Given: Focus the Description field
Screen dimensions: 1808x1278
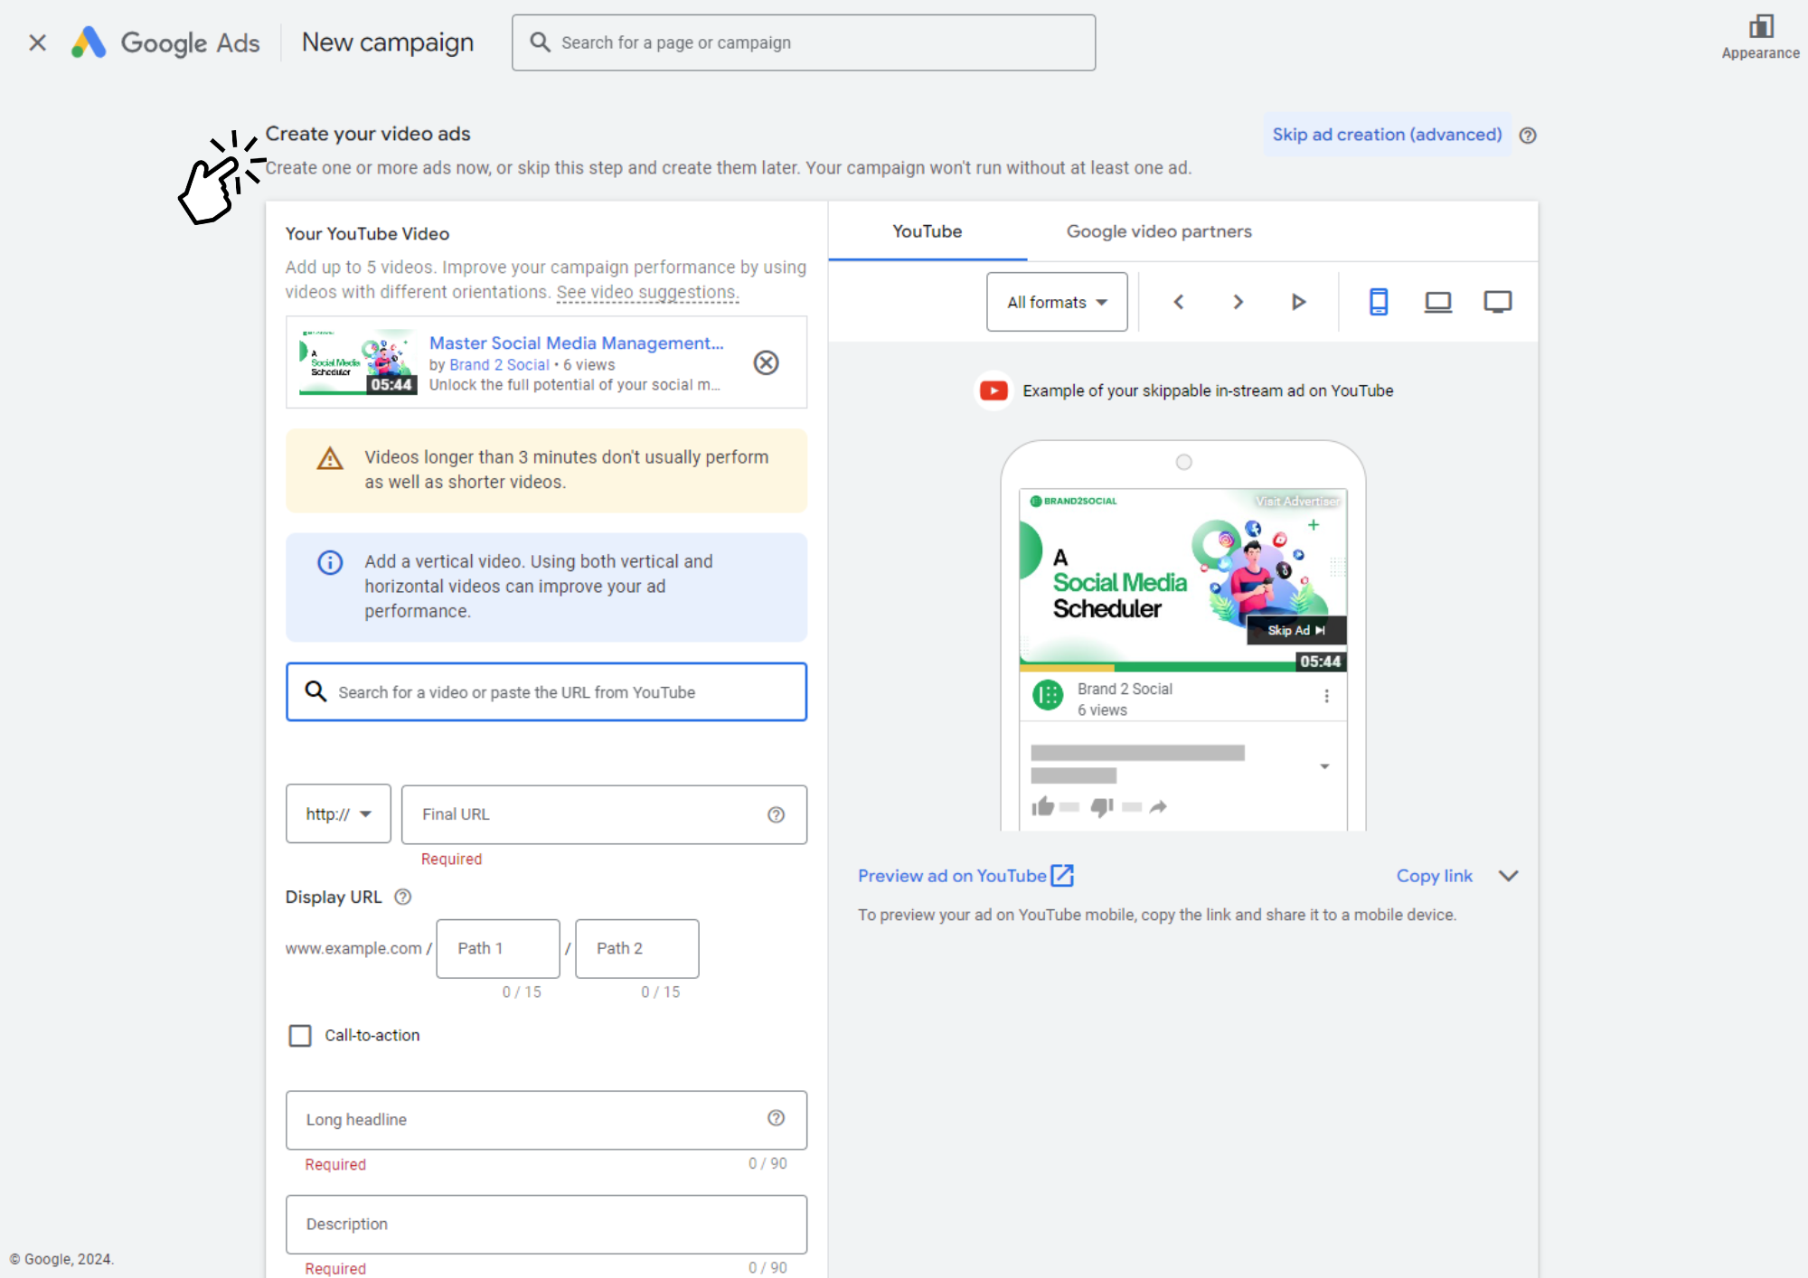Looking at the screenshot, I should 546,1224.
